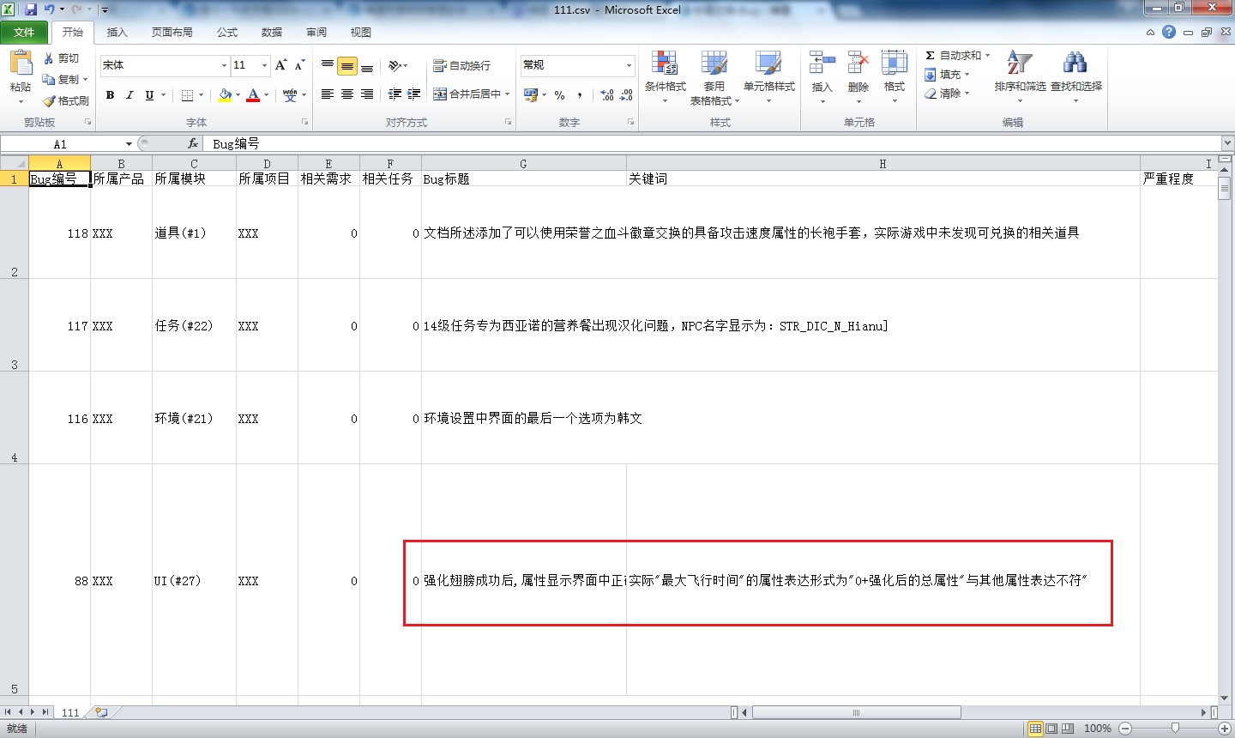Screen dimensions: 1235x738
Task: Click the Sort and Filter icon
Action: pyautogui.click(x=1019, y=64)
